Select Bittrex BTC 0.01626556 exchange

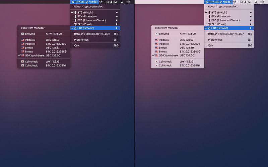point(44,52)
